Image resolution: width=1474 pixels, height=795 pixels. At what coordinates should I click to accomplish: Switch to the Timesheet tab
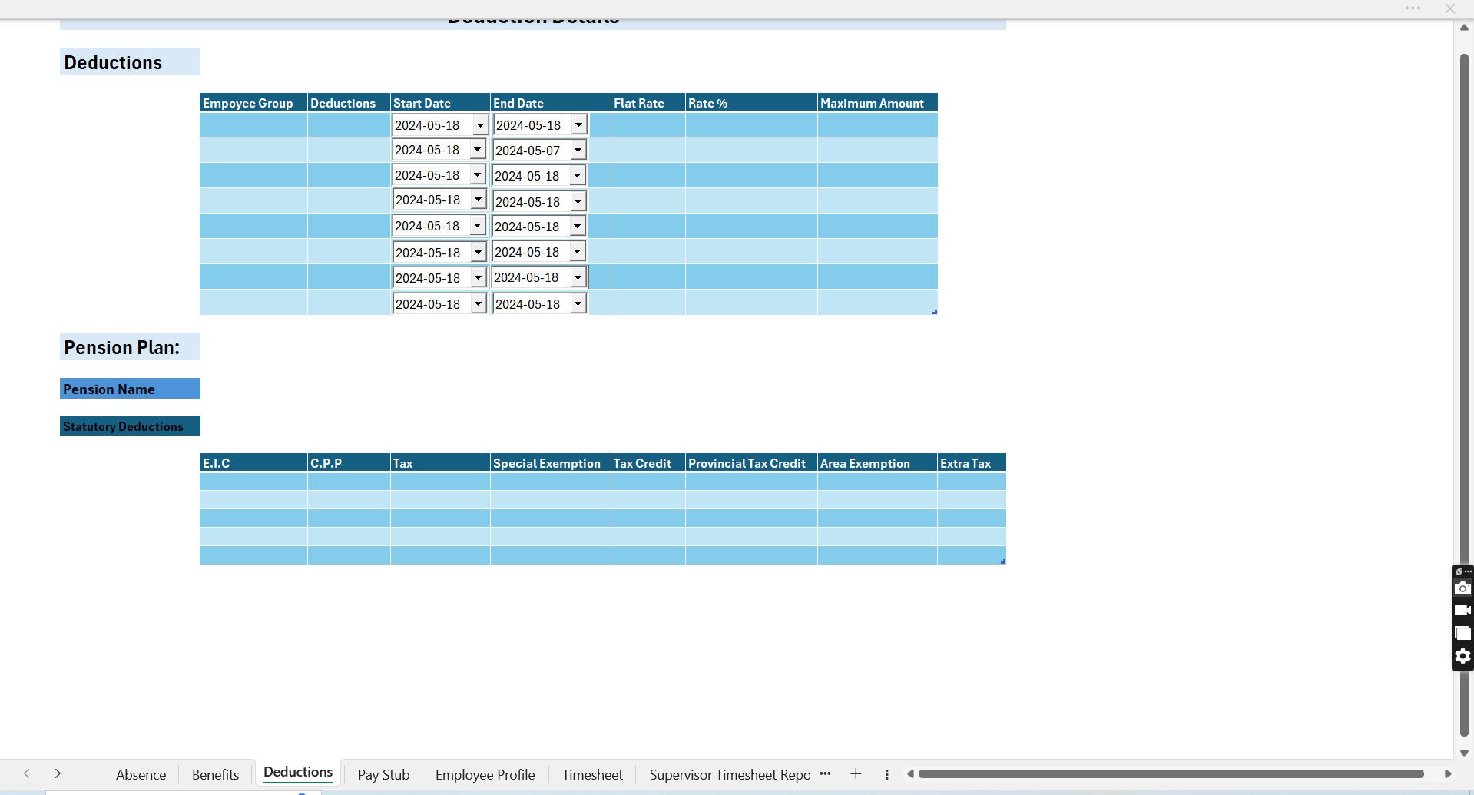592,774
